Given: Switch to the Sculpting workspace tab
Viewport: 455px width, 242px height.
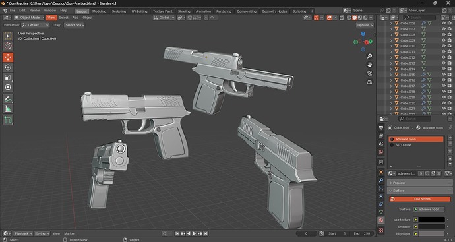Looking at the screenshot, I should tap(119, 11).
